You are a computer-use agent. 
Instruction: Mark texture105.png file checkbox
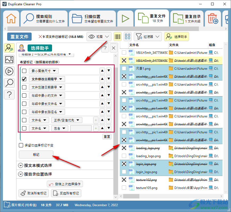124,188
